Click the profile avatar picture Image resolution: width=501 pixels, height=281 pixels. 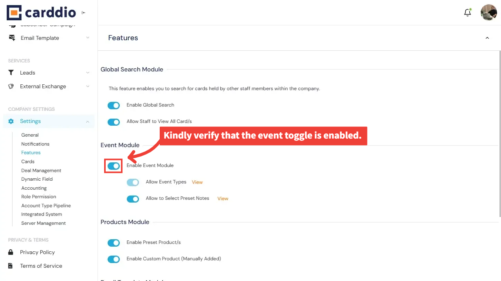click(x=488, y=12)
